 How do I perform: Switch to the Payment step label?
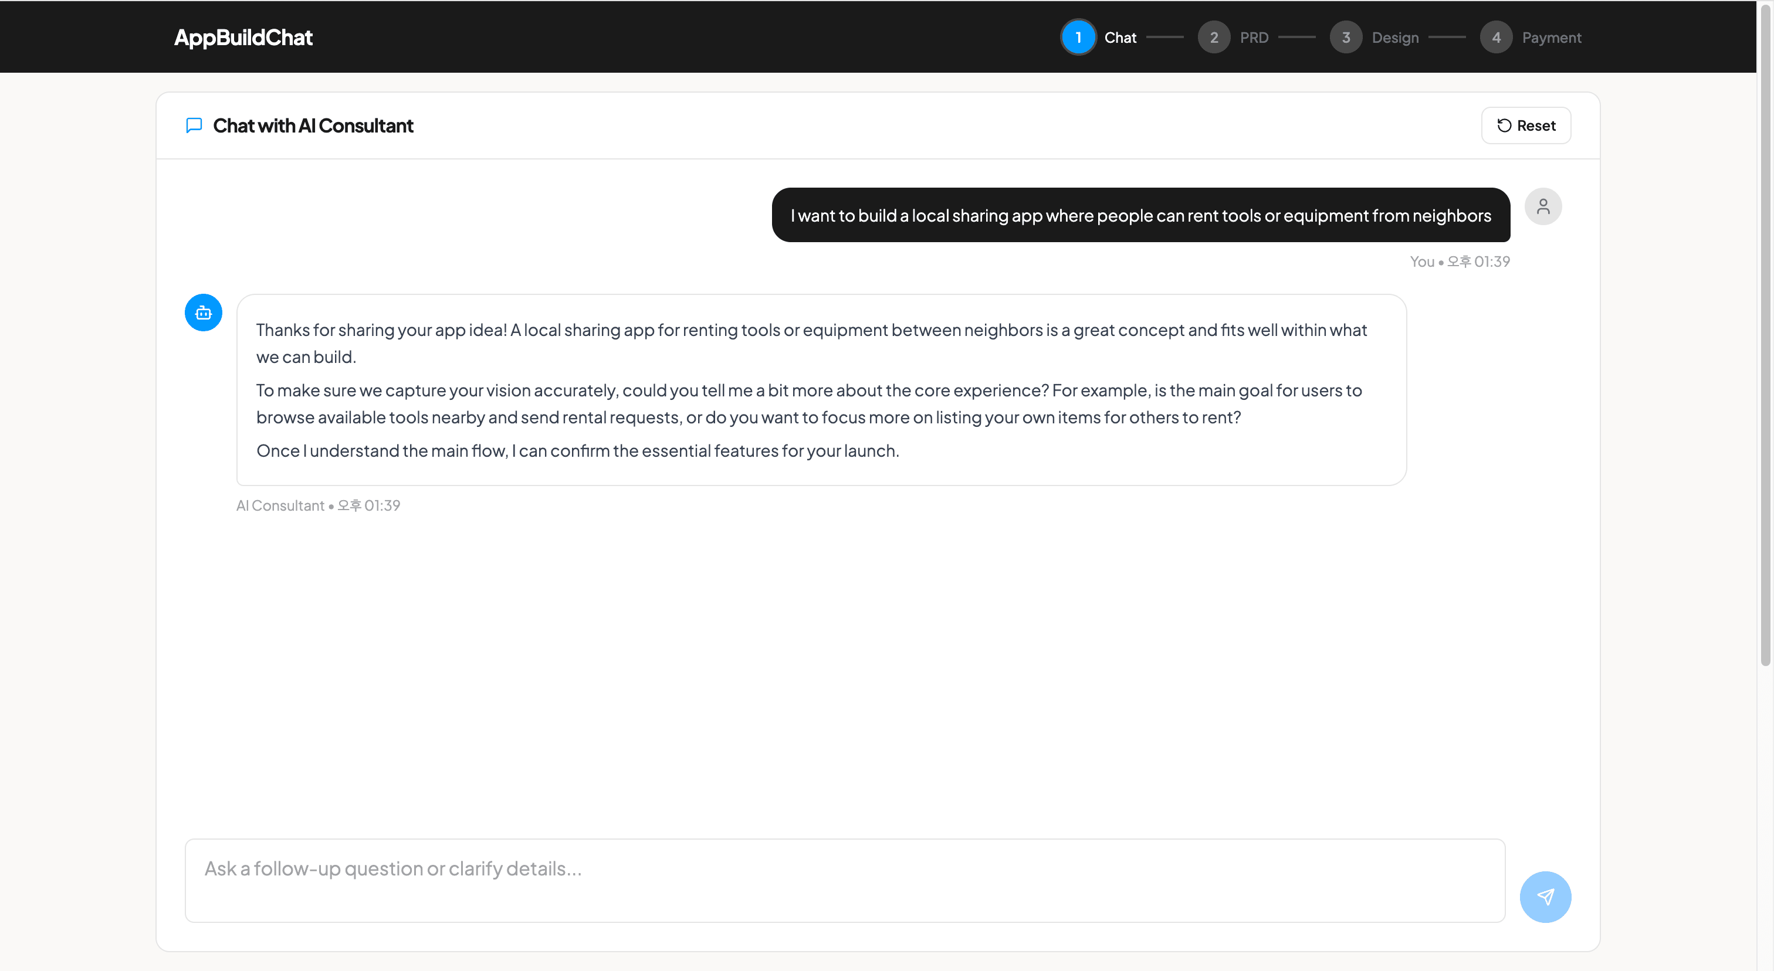coord(1552,38)
